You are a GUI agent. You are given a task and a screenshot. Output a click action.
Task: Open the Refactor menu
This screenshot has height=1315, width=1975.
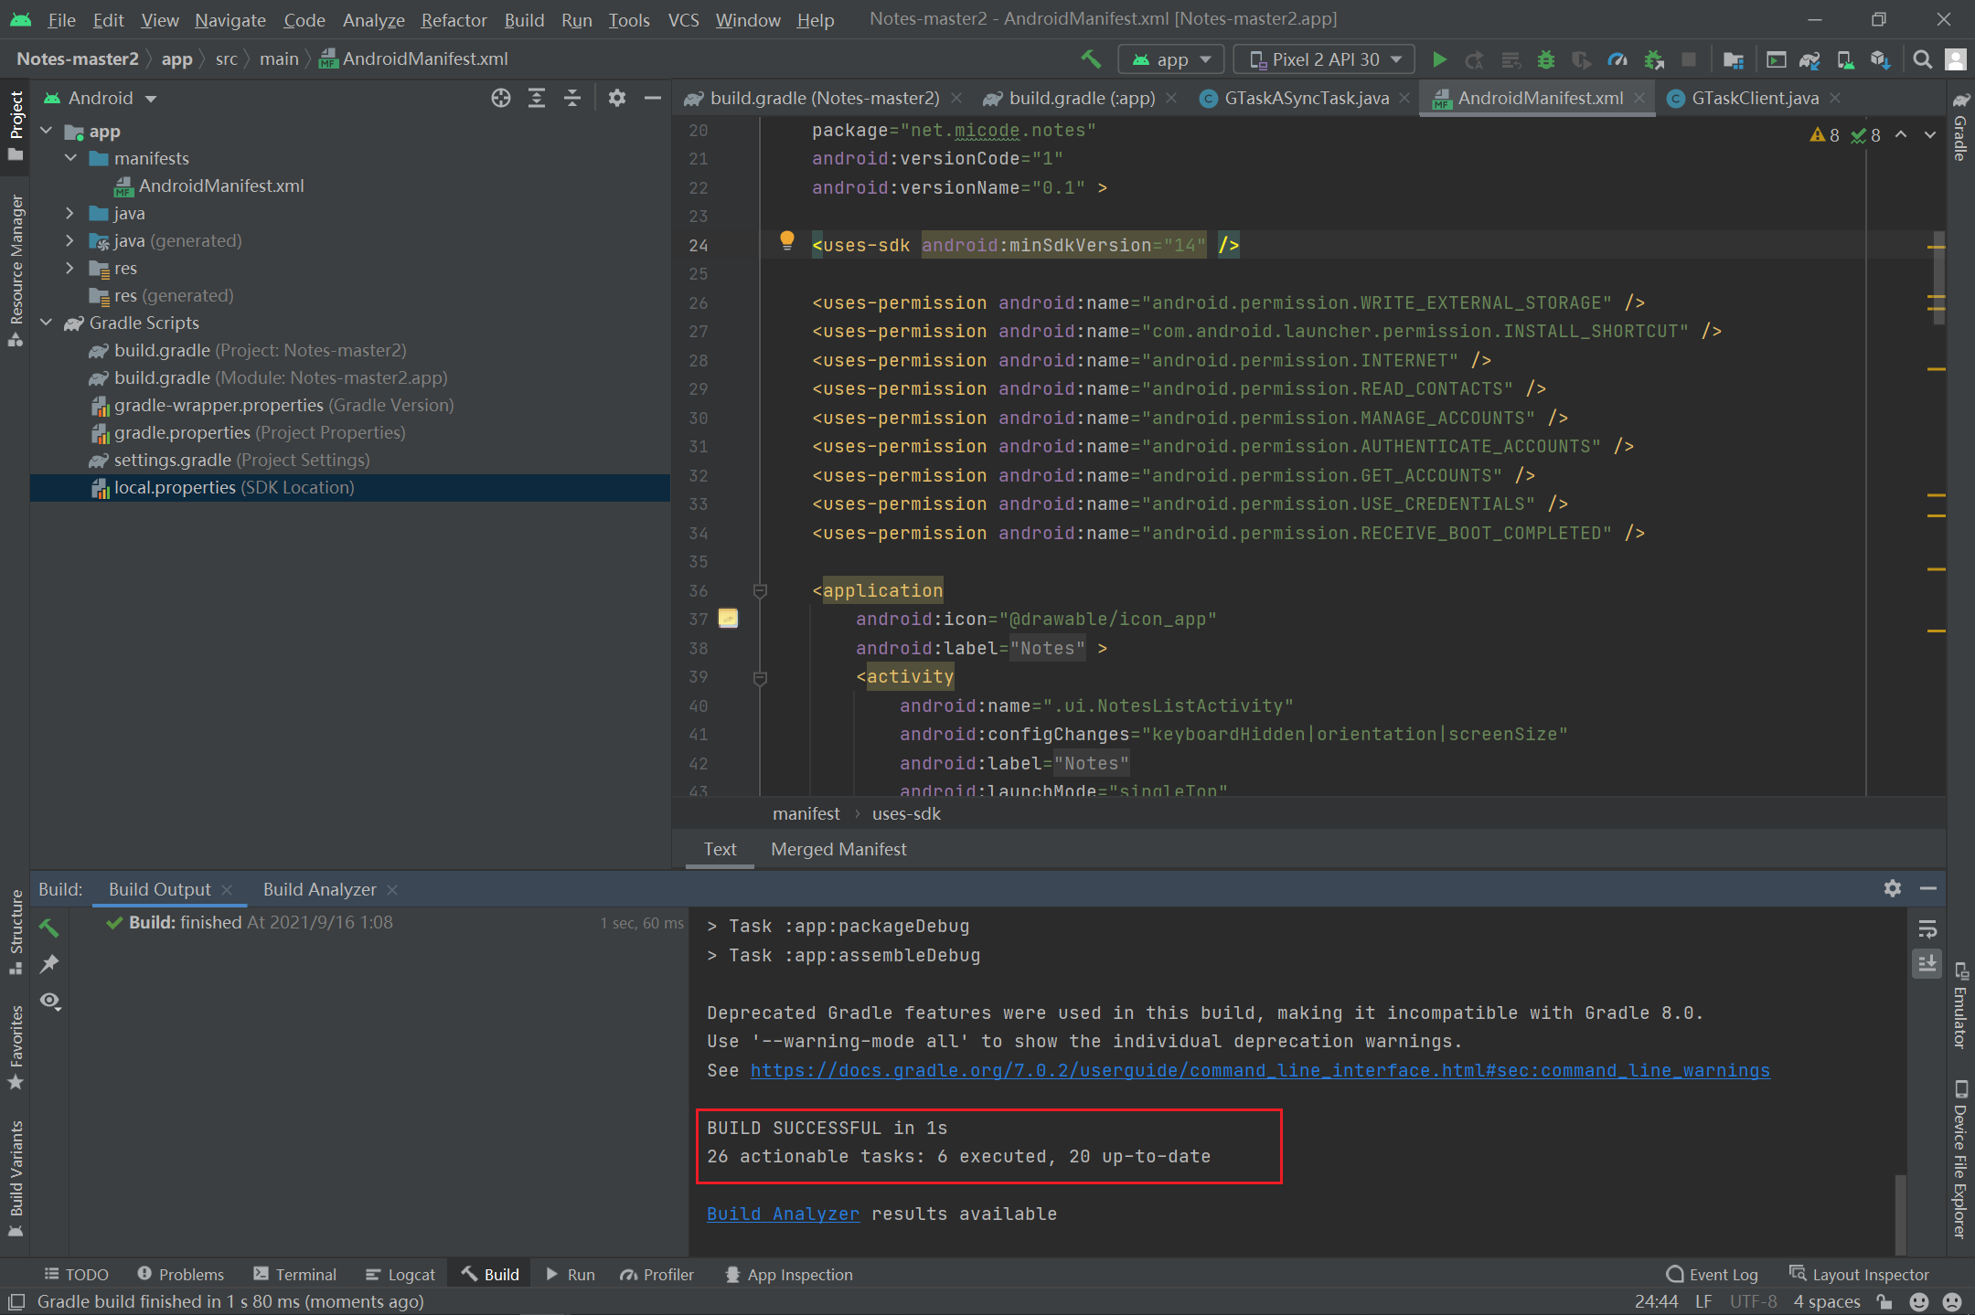tap(454, 19)
